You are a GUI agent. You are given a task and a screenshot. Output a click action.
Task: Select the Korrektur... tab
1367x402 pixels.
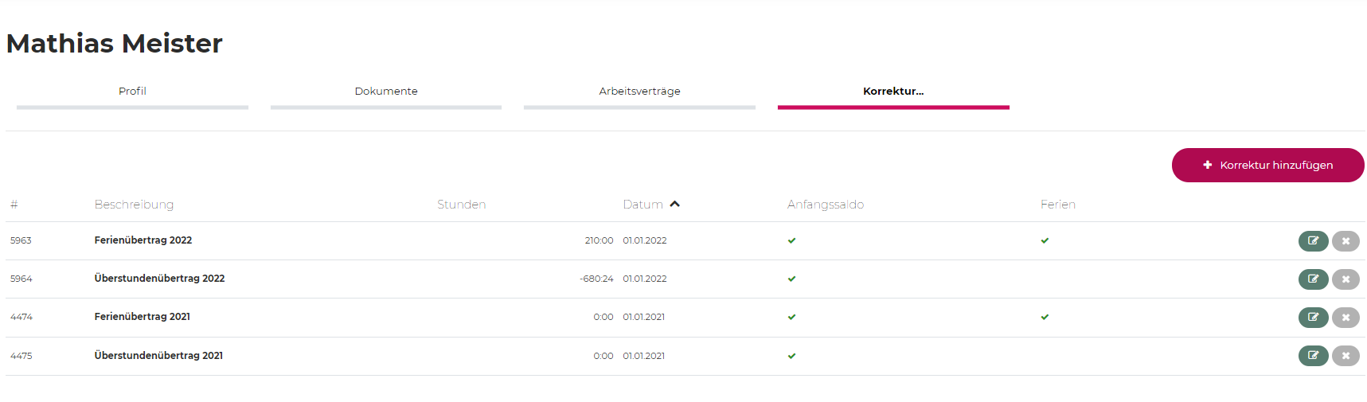(x=893, y=92)
